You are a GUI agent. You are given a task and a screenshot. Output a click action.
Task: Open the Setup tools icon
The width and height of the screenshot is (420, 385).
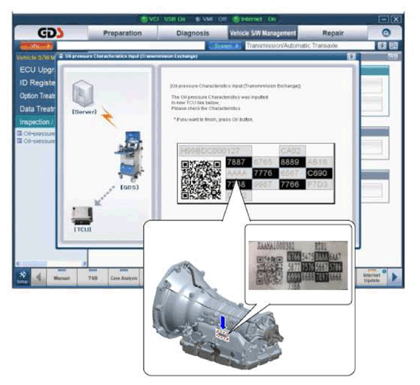(x=22, y=277)
